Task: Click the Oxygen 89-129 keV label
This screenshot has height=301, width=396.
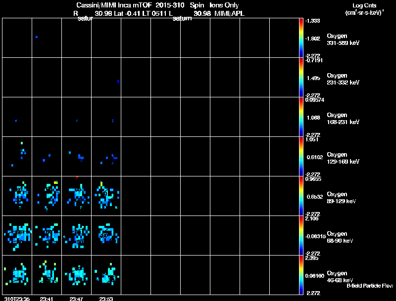Action: click(x=342, y=198)
